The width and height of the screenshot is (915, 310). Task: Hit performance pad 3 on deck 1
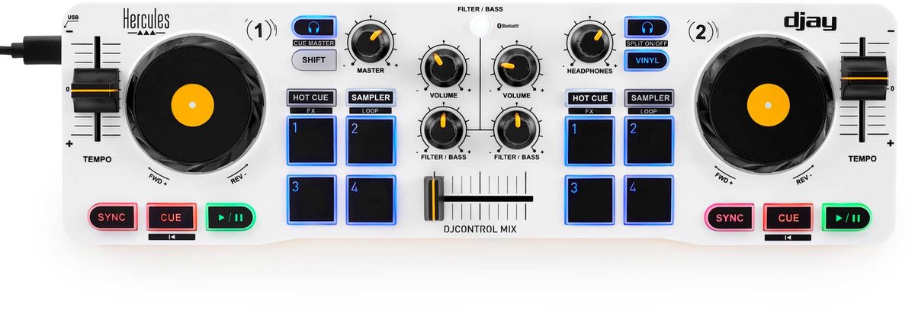click(x=313, y=200)
